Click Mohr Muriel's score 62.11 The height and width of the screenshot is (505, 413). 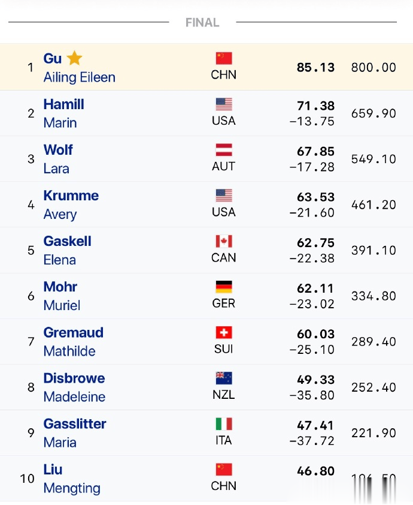pos(315,288)
